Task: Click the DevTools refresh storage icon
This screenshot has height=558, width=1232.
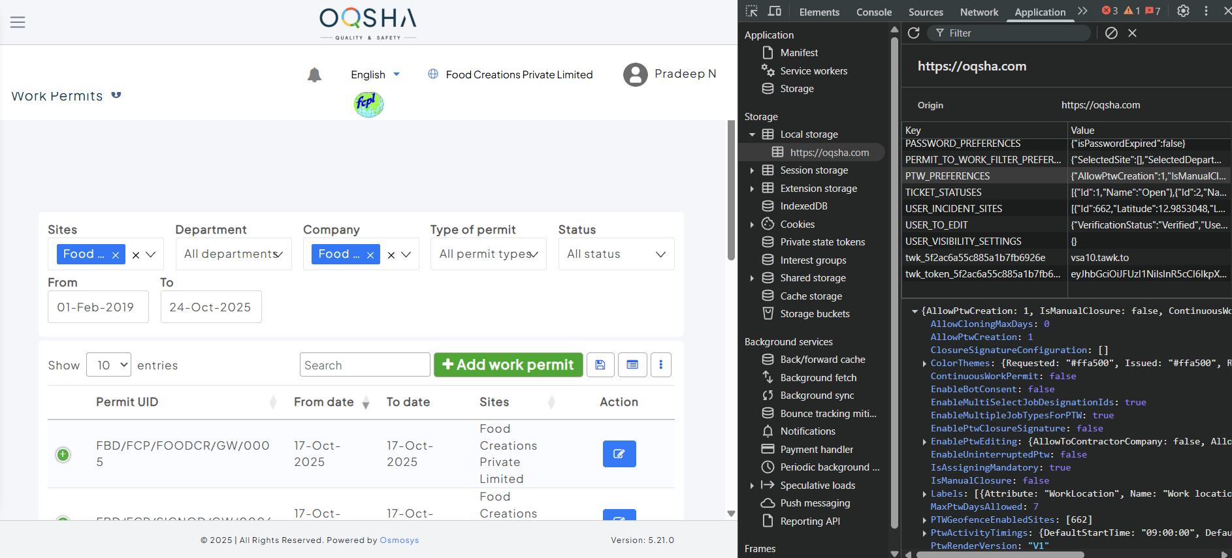Action: click(x=914, y=33)
